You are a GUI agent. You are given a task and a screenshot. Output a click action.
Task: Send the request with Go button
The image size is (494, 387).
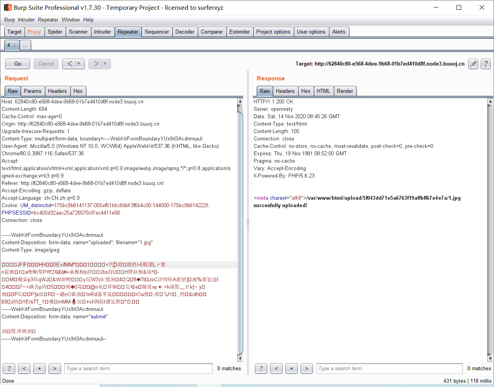(x=18, y=64)
